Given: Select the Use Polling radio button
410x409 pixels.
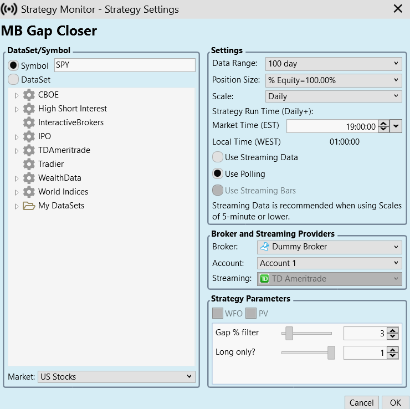Looking at the screenshot, I should point(218,174).
